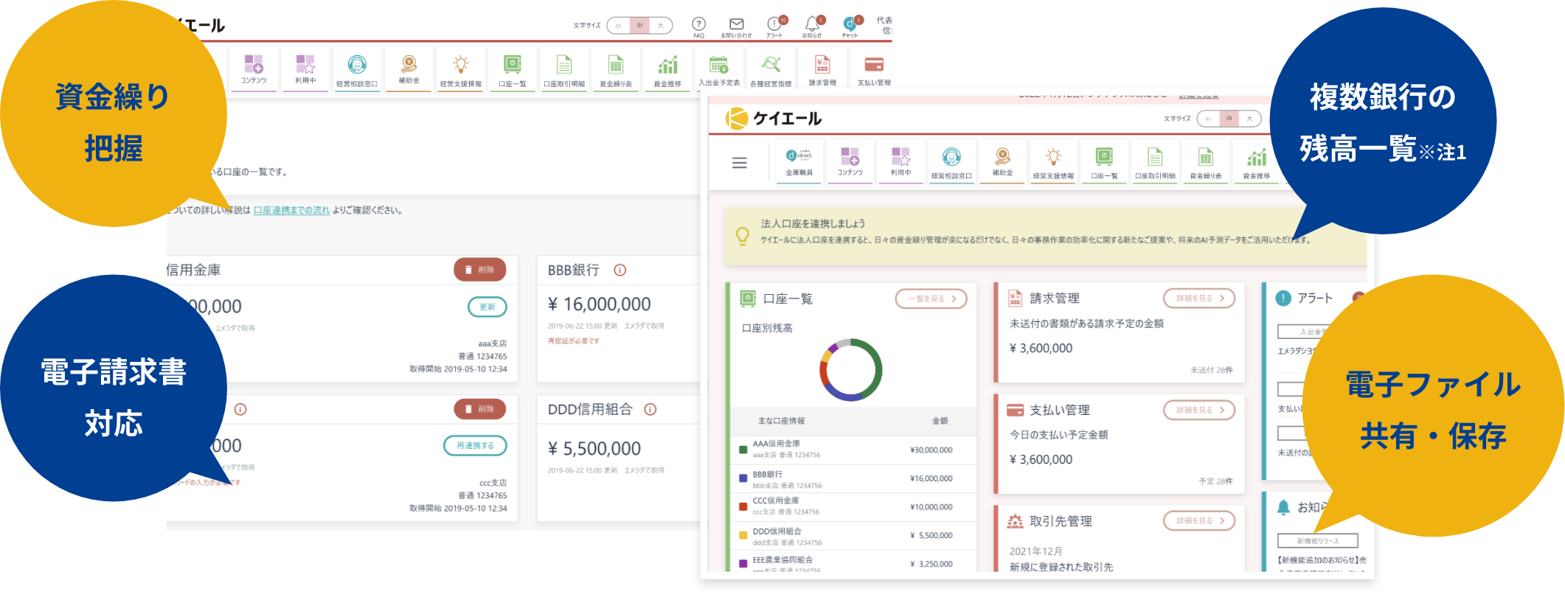Open the 入出金予定表 toolbar tab
Viewport: 1565px width, 597px height.
pos(719,71)
